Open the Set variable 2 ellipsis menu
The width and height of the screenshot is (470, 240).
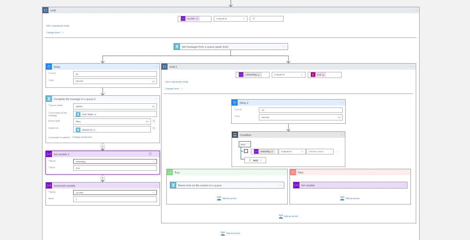(x=156, y=154)
